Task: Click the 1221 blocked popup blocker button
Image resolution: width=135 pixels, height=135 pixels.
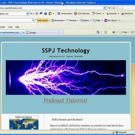Action: click(82, 13)
